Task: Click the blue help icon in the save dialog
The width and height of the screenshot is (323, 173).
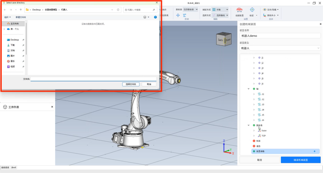Action: point(155,17)
